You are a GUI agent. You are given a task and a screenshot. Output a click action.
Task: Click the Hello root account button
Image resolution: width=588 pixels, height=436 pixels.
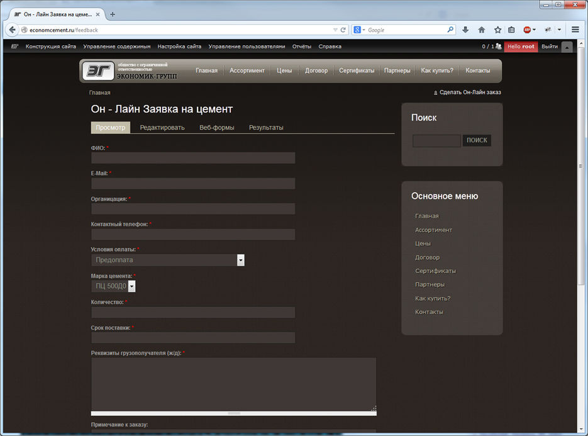click(521, 47)
